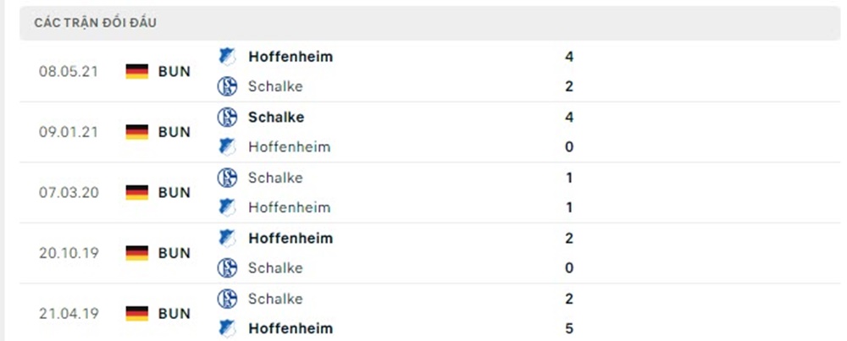Click Hoffenheim crest in 20.10.19 match
The image size is (847, 341).
226,238
